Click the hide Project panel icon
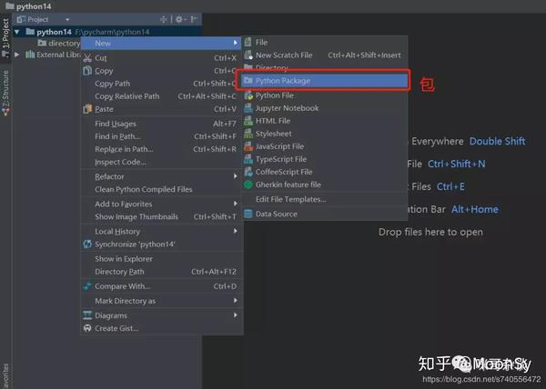Image resolution: width=546 pixels, height=389 pixels. pos(194,19)
